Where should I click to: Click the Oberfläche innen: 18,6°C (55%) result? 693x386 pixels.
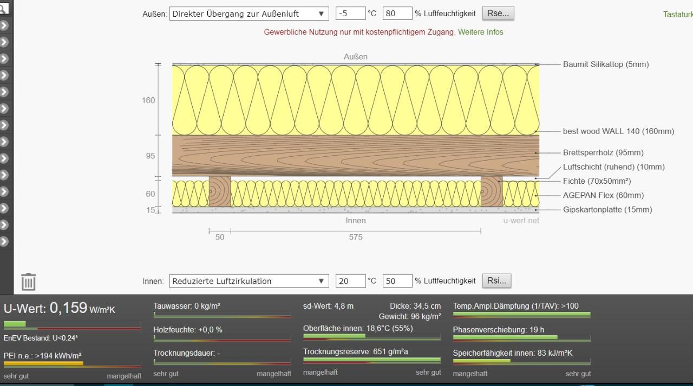pos(358,328)
